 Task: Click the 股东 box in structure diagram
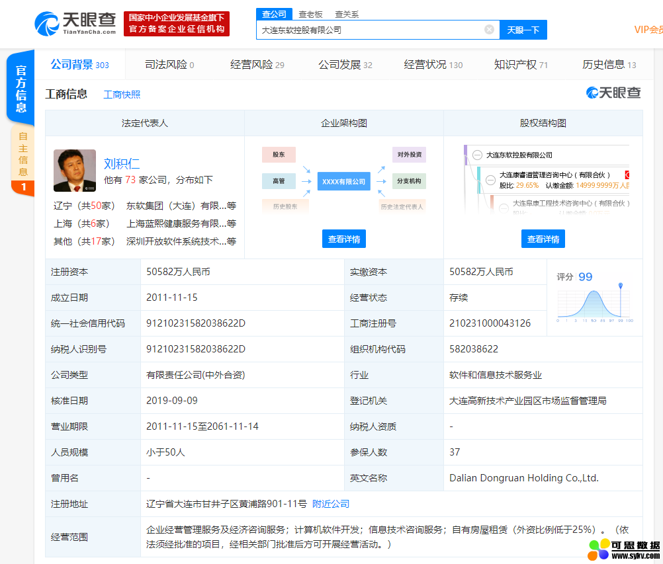[279, 155]
